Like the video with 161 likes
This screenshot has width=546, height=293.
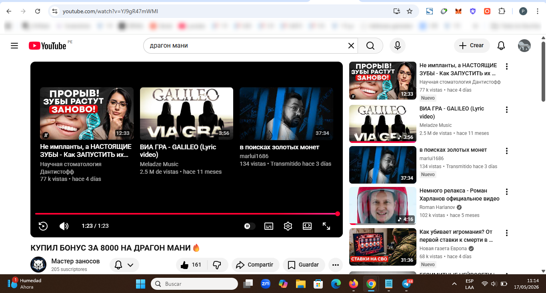click(x=192, y=265)
